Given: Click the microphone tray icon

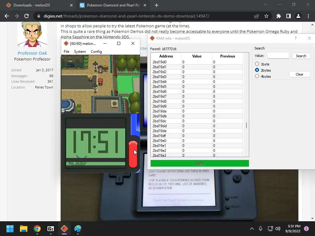Looking at the screenshot, I should [x=261, y=229].
